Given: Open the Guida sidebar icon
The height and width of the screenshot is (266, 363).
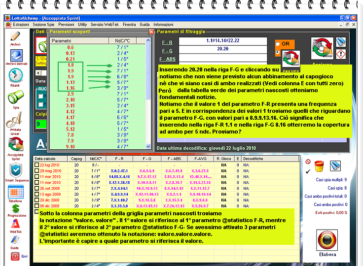Looking at the screenshot, I should (x=15, y=240).
